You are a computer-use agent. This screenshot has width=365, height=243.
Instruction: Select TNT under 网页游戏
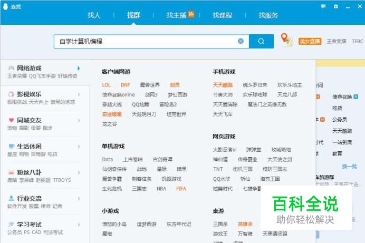pyautogui.click(x=218, y=169)
